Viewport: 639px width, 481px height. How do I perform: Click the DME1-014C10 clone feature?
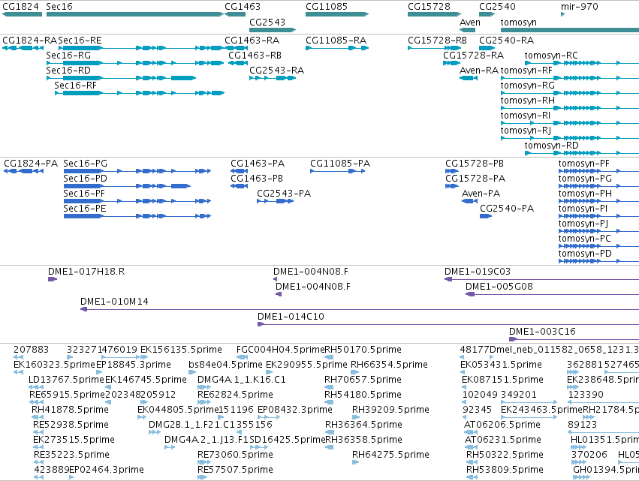coord(448,324)
